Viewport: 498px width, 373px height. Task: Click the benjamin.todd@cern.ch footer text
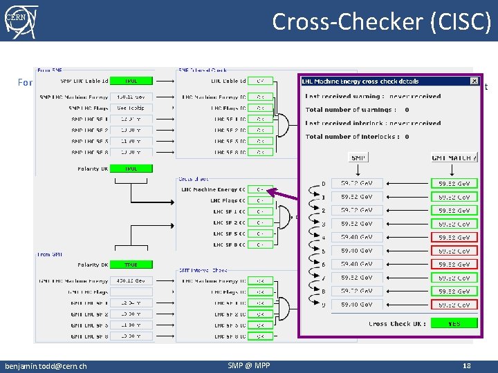point(46,366)
